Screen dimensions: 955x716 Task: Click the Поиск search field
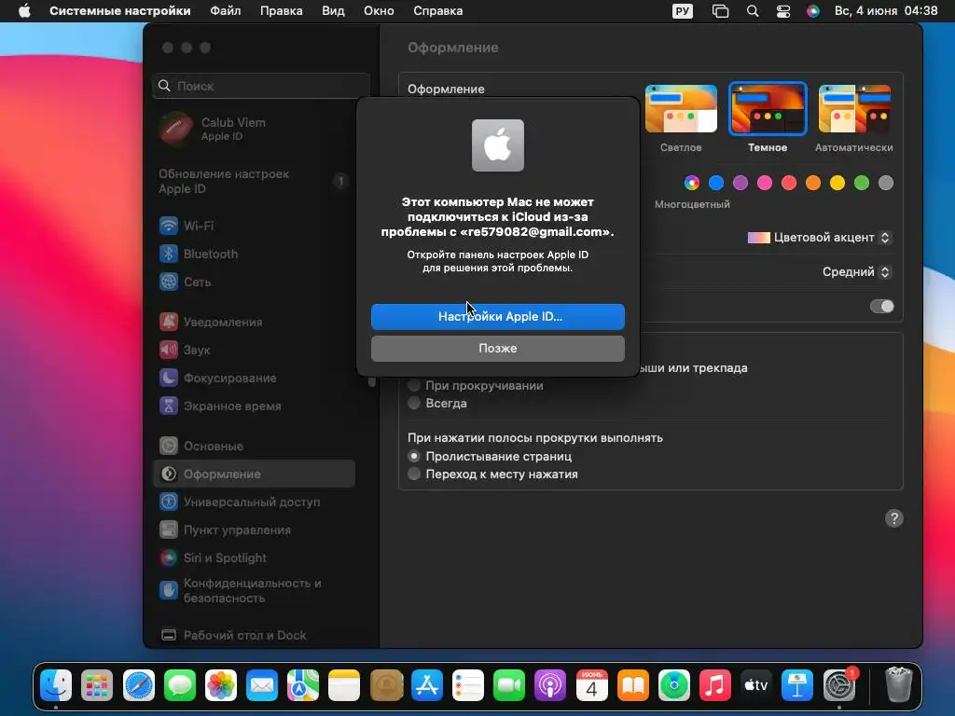coord(261,86)
